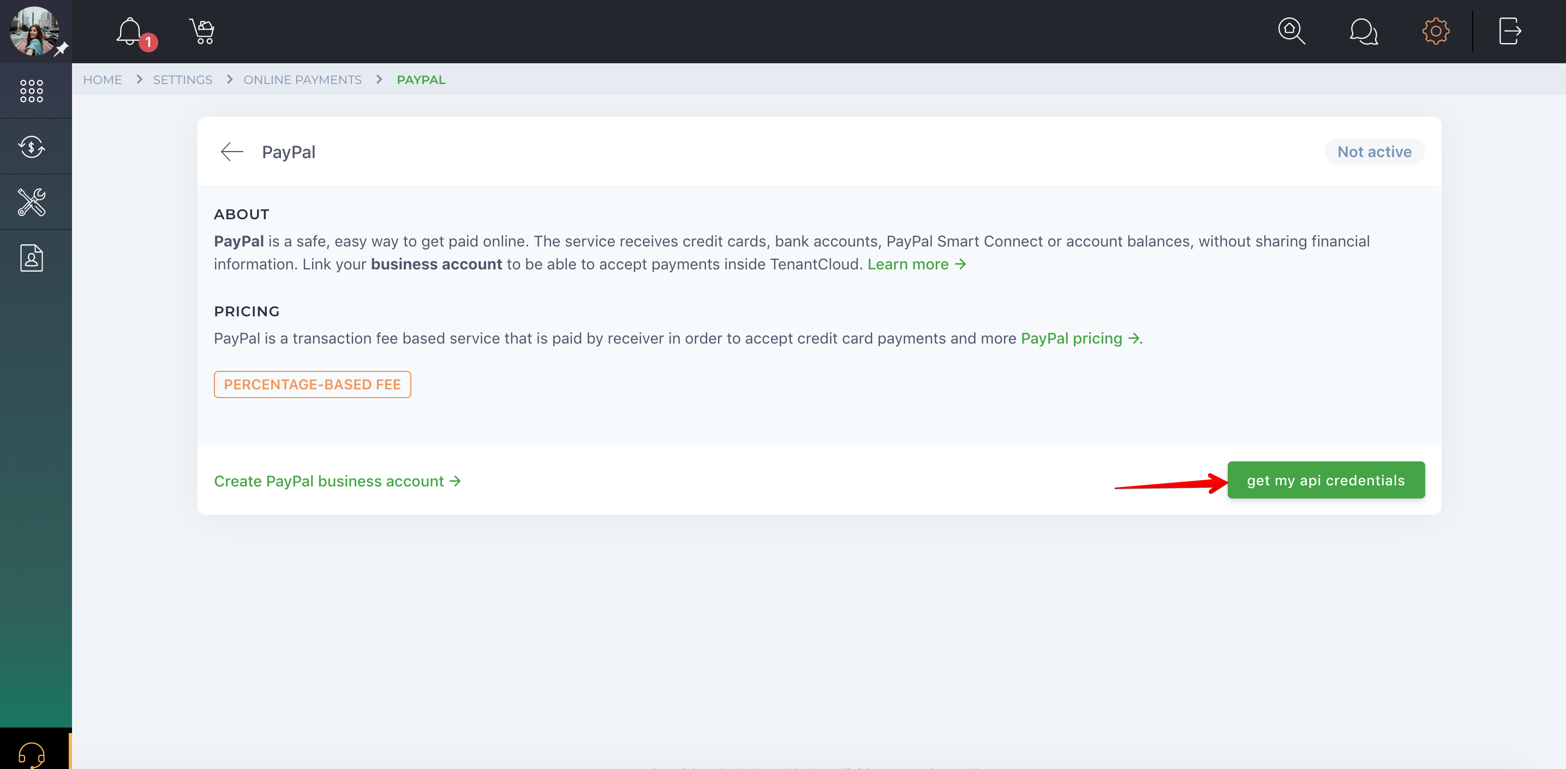Click Create PayPal business account link
The width and height of the screenshot is (1566, 769).
pyautogui.click(x=337, y=481)
